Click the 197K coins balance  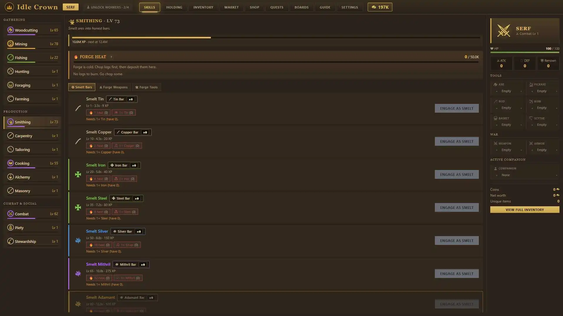click(x=380, y=7)
